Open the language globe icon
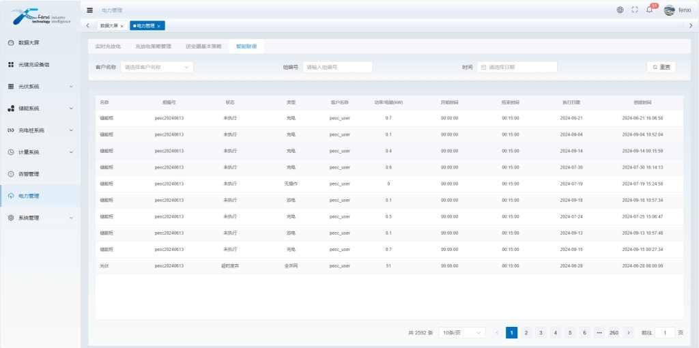Screen dimensions: 699x348 coord(620,10)
